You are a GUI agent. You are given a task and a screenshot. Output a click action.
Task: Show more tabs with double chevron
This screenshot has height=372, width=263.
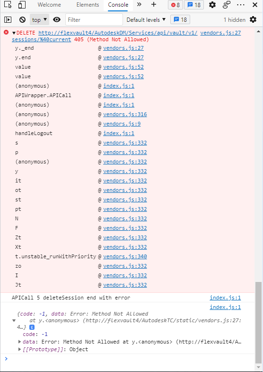click(x=139, y=5)
